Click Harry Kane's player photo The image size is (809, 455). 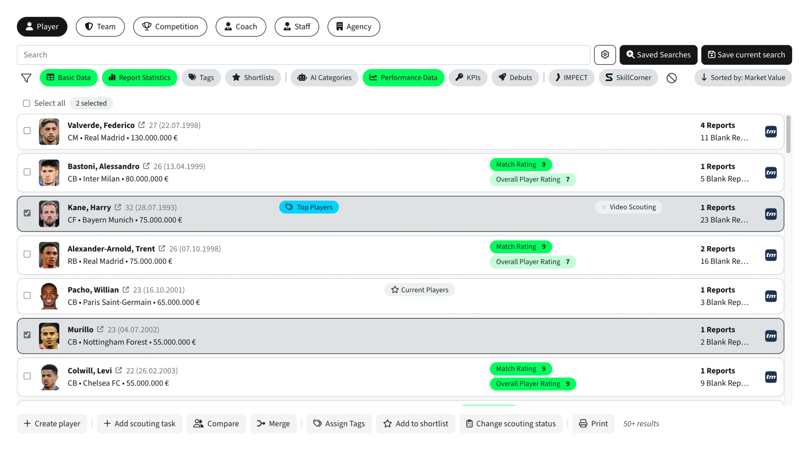tap(49, 214)
